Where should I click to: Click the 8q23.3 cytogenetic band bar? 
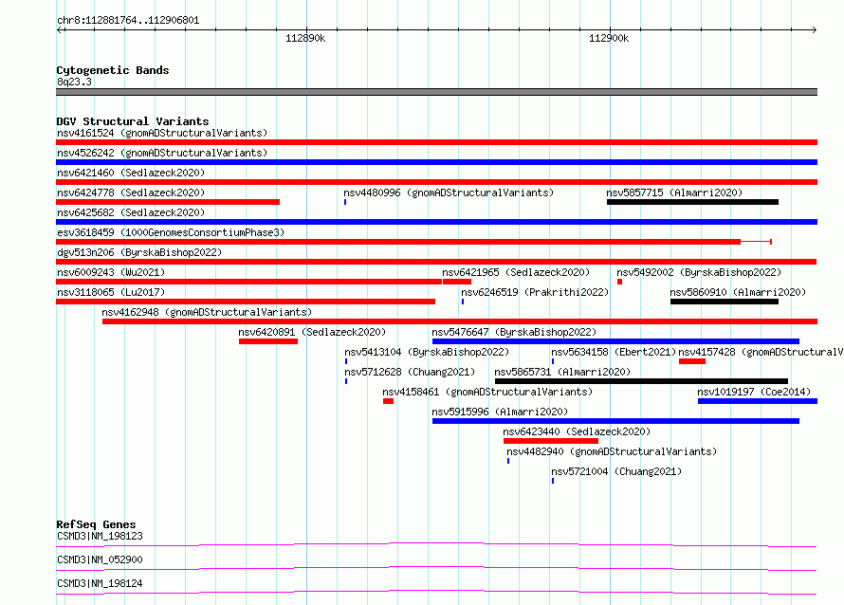click(x=436, y=92)
